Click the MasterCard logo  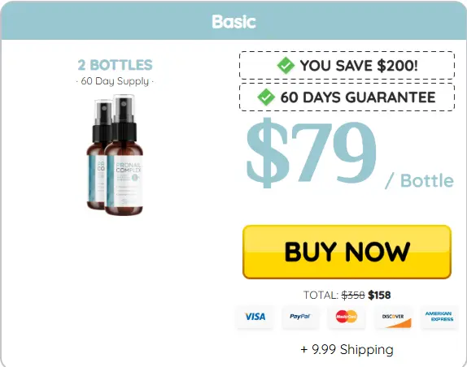tap(347, 317)
